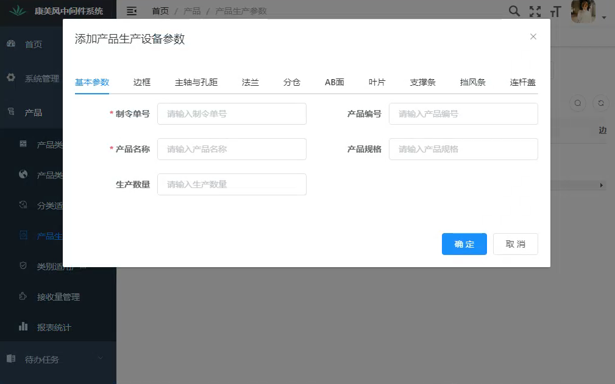The height and width of the screenshot is (384, 615).
Task: Collapse sidebar using the hamburger icon
Action: pos(131,11)
